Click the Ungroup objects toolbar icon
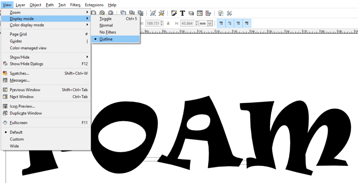 (x=162, y=13)
